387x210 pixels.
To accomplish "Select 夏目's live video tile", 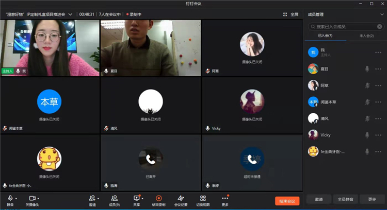I will (151, 48).
